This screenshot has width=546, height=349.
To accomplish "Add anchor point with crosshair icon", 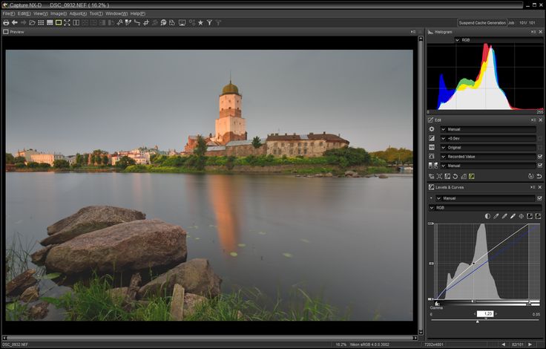I will (x=522, y=216).
